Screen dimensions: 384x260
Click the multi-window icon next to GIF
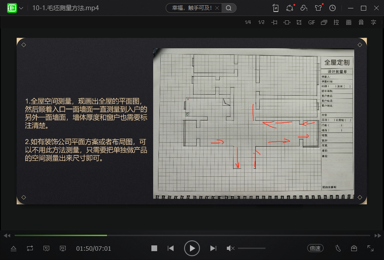click(324, 23)
